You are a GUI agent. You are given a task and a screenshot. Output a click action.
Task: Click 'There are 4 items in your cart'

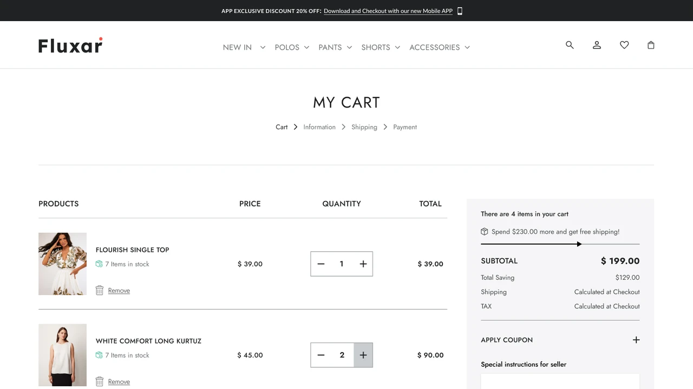pos(525,214)
